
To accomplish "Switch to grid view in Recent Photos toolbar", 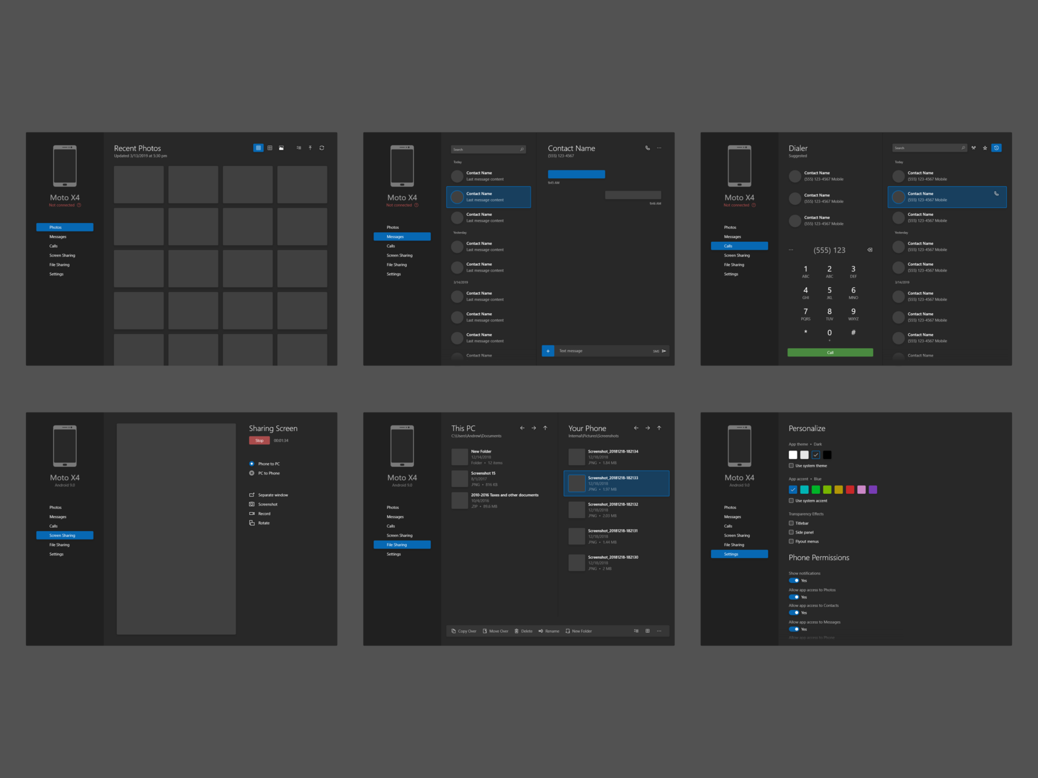I will tap(270, 148).
